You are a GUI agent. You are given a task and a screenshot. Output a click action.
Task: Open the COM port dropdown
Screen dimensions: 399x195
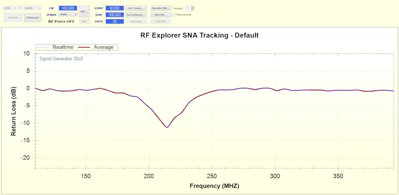coord(10,8)
